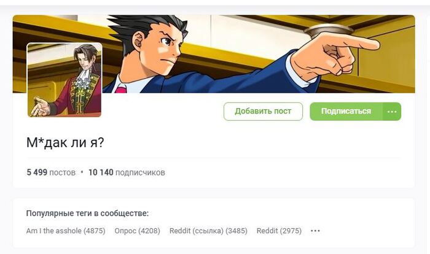Select the community title М*дак ли я?
The width and height of the screenshot is (430, 254).
(65, 142)
